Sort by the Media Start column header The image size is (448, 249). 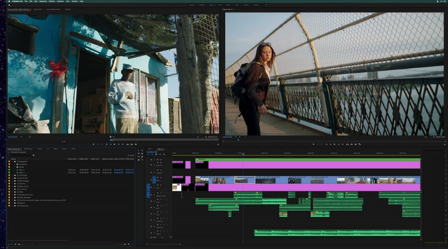click(x=84, y=159)
